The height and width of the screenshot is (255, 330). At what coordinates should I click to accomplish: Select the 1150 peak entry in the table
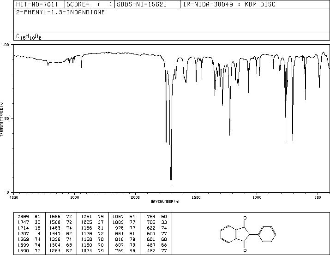[x=92, y=245]
